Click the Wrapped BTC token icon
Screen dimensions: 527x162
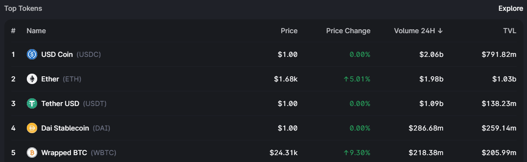coord(32,153)
